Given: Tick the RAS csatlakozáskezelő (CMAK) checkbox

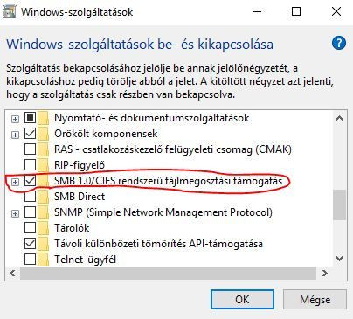Looking at the screenshot, I should coord(30,149).
